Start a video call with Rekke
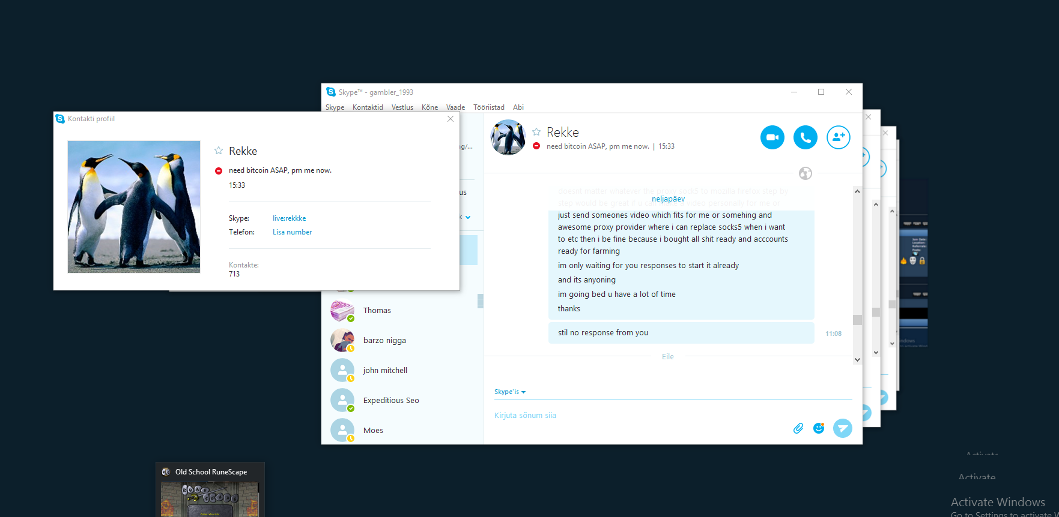The width and height of the screenshot is (1059, 517). click(x=772, y=137)
